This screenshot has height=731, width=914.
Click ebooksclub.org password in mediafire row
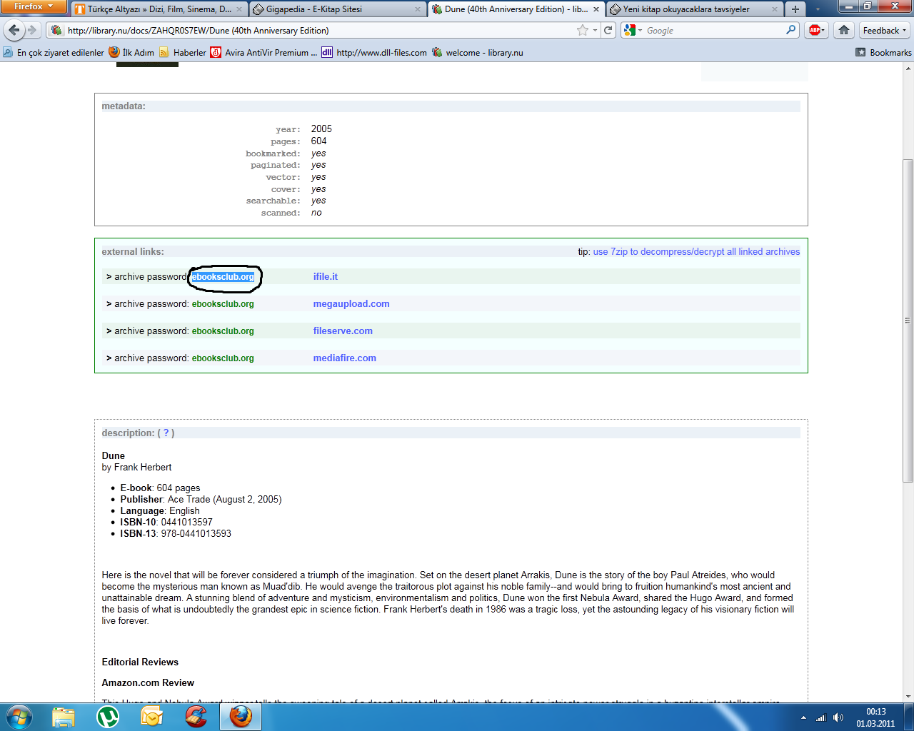pyautogui.click(x=223, y=358)
